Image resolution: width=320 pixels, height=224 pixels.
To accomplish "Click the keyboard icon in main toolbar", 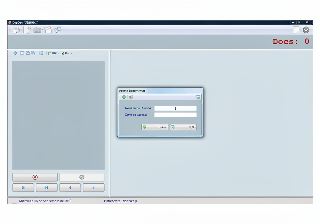I will click(37, 30).
